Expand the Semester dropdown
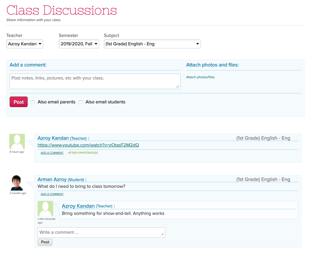 (79, 44)
